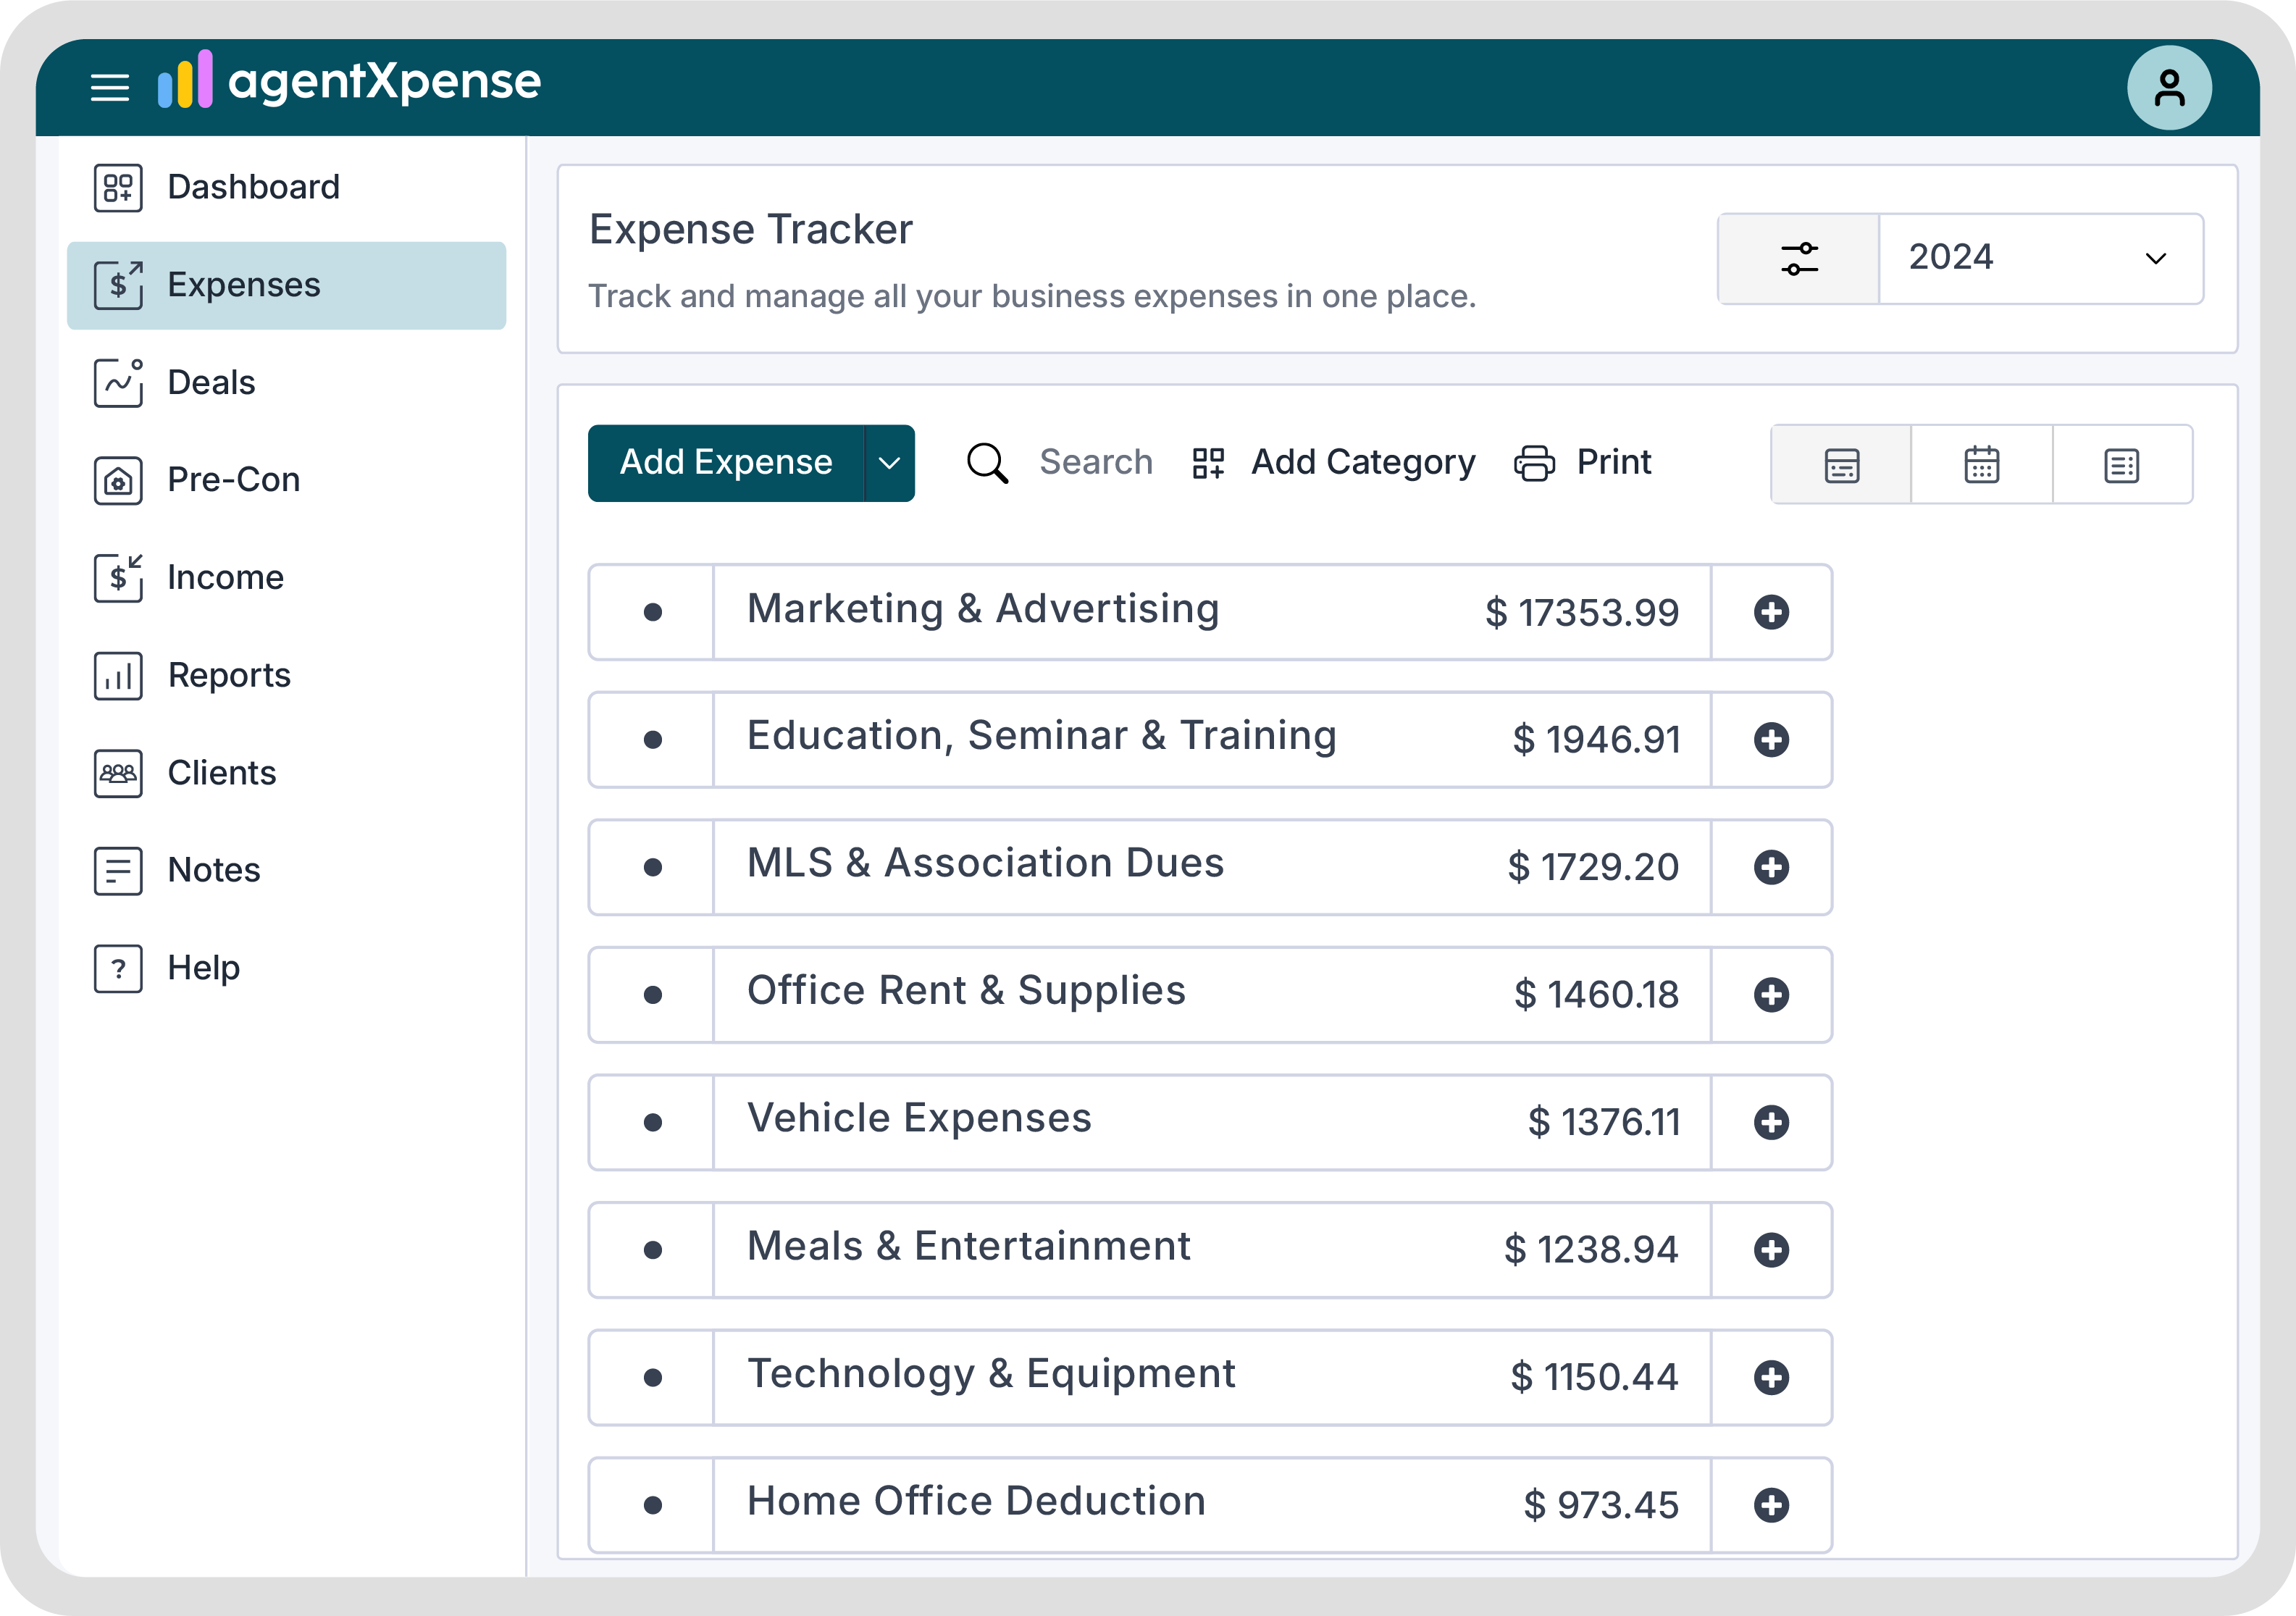
Task: Add expense to Marketing & Advertising plus icon
Action: click(1771, 612)
